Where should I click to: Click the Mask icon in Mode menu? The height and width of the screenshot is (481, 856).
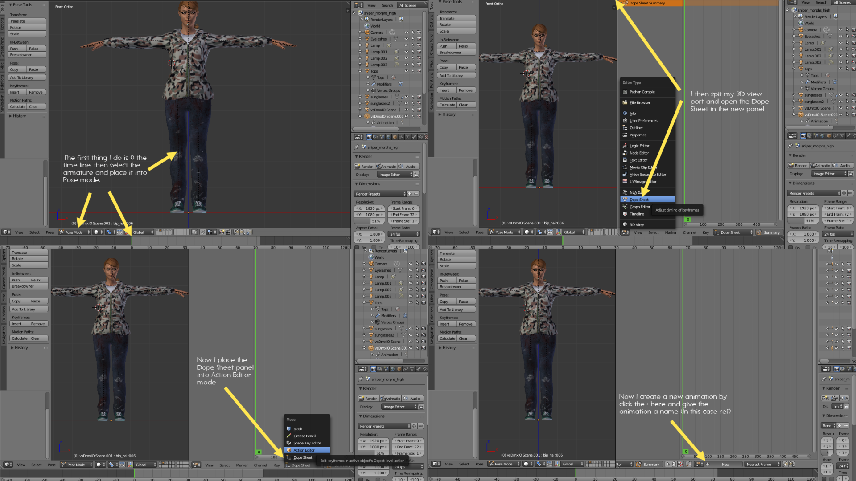[x=289, y=429]
